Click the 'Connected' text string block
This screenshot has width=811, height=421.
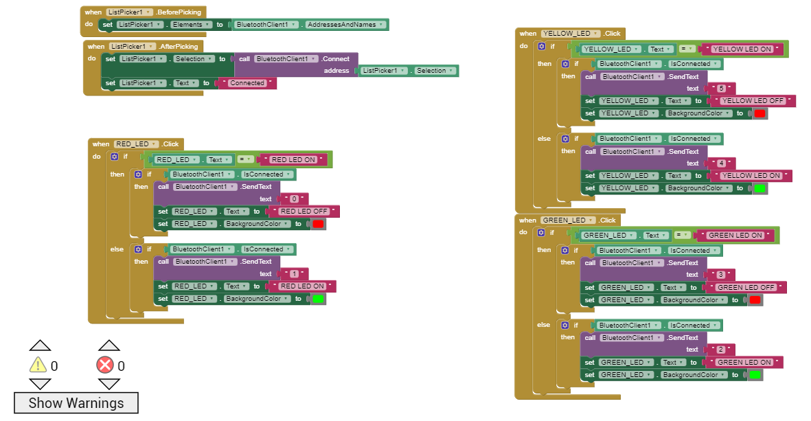point(247,83)
